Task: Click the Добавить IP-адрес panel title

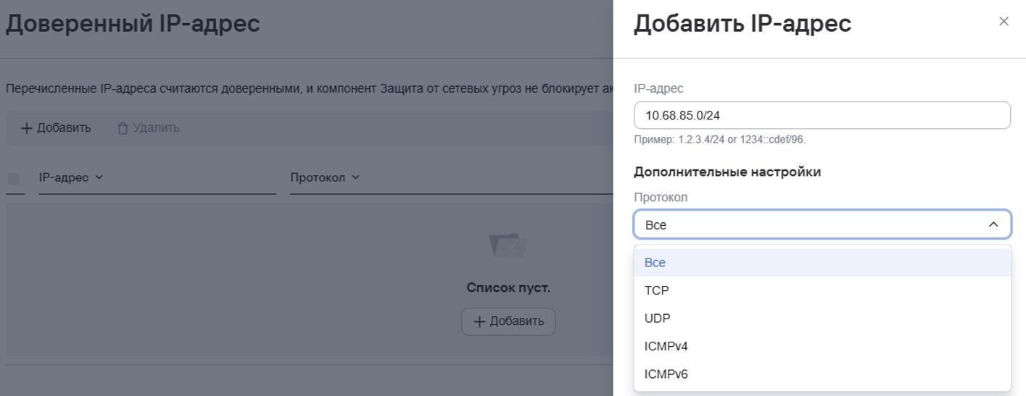Action: 742,23
